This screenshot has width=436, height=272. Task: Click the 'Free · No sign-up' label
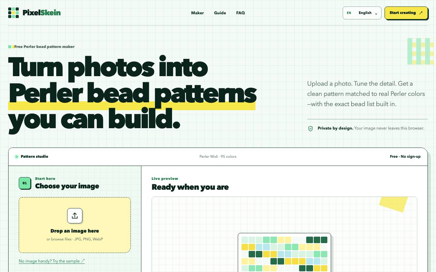click(405, 157)
